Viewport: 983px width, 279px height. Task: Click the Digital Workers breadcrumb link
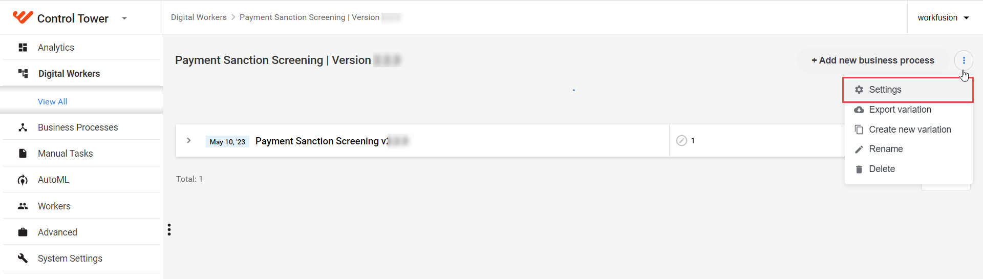click(x=199, y=17)
